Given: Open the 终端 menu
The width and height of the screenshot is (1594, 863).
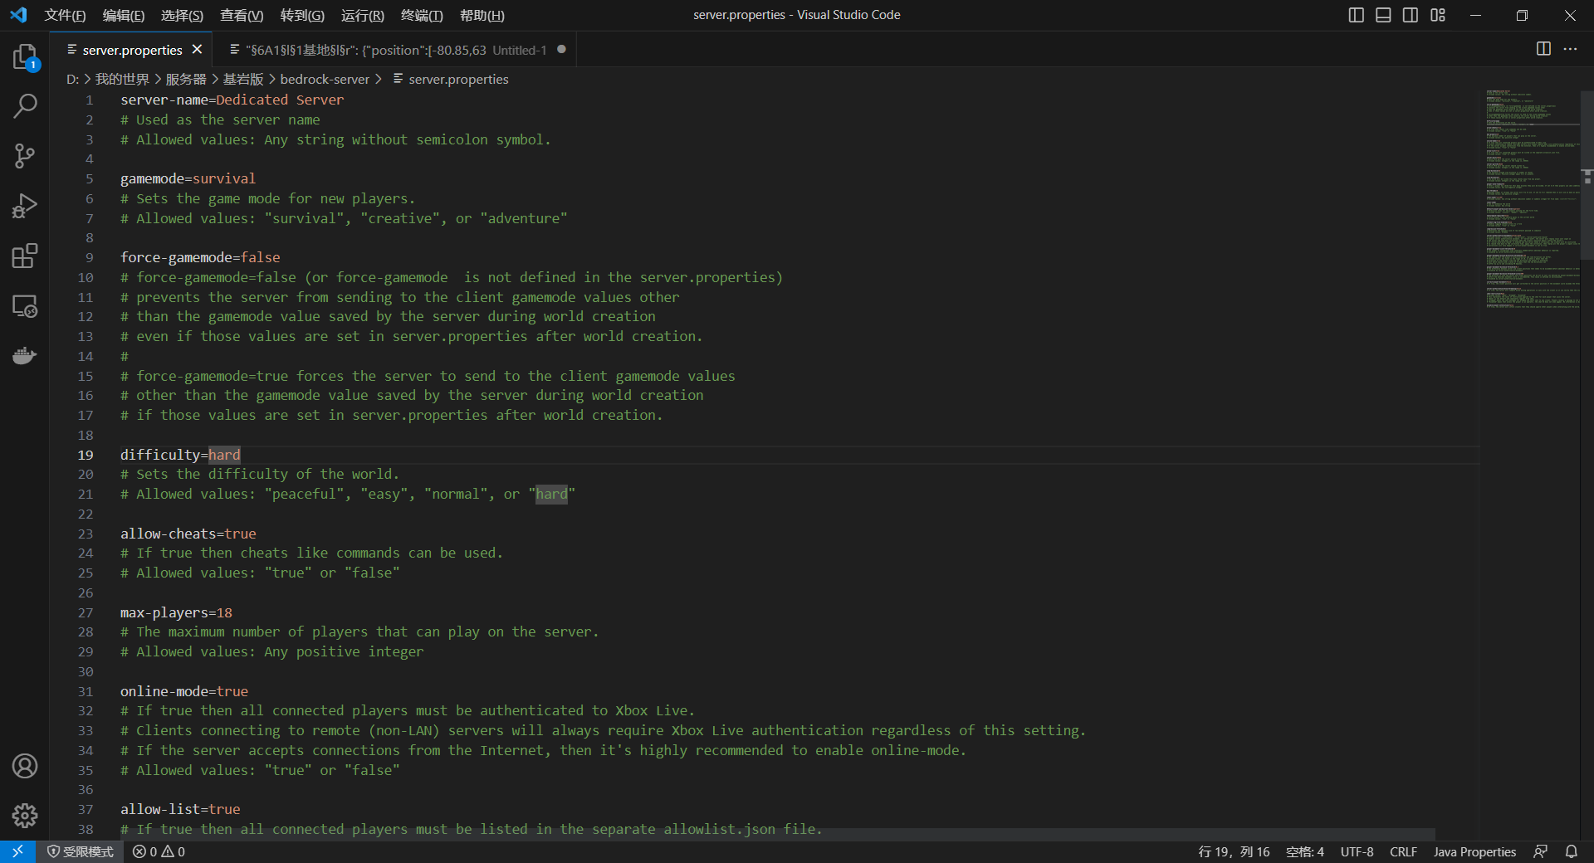Looking at the screenshot, I should [422, 15].
